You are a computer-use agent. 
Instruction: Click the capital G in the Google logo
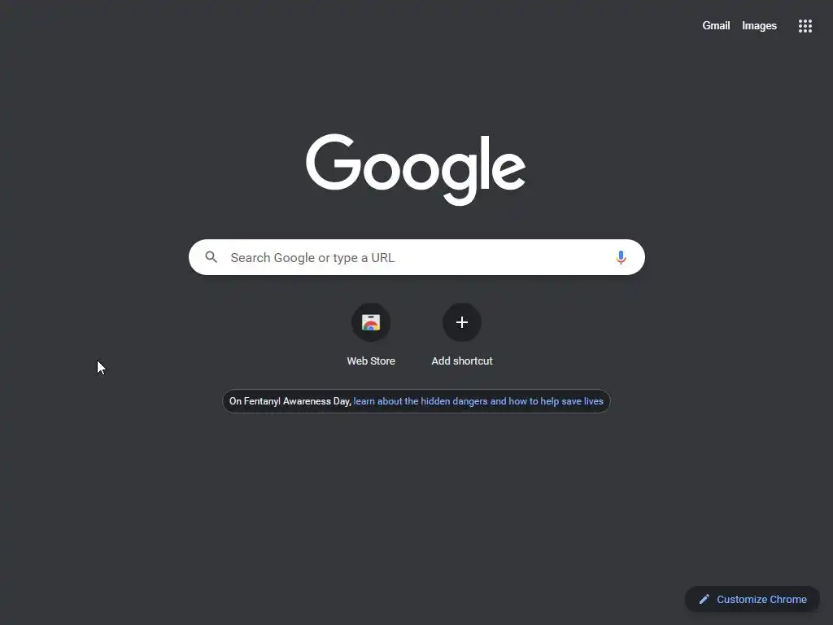tap(333, 162)
